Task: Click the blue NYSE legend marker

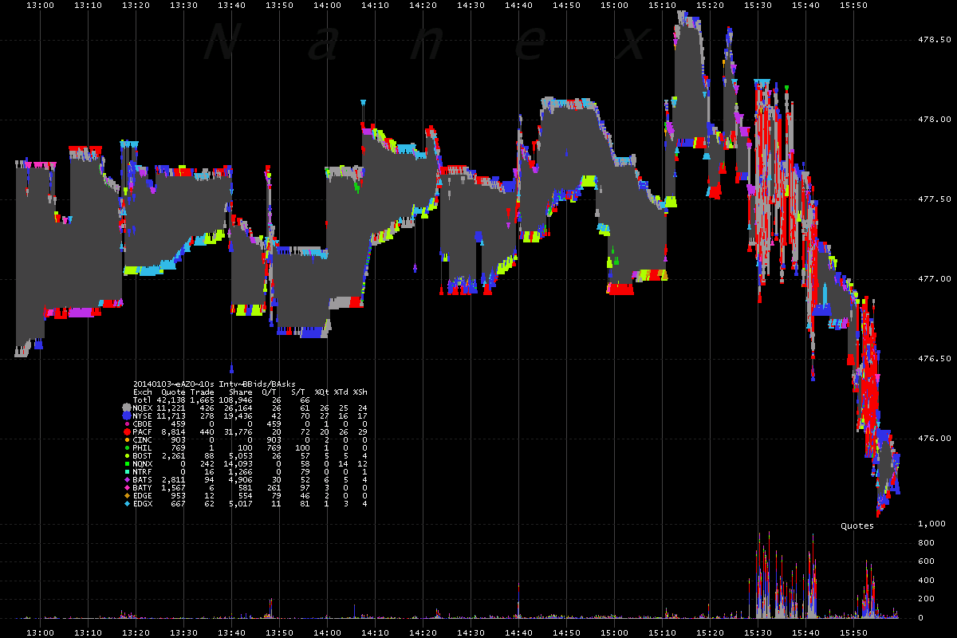Action: click(127, 415)
